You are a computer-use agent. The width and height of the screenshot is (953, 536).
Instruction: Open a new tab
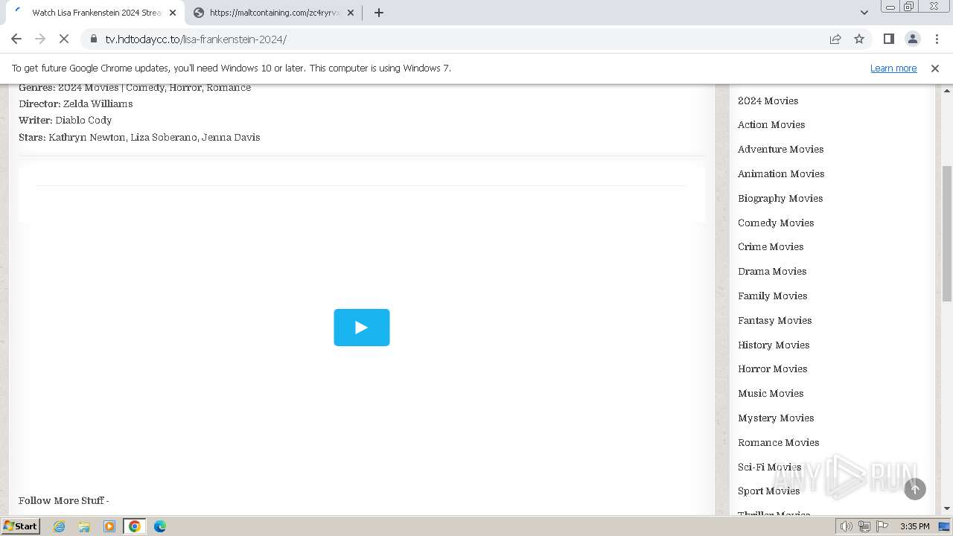point(379,13)
